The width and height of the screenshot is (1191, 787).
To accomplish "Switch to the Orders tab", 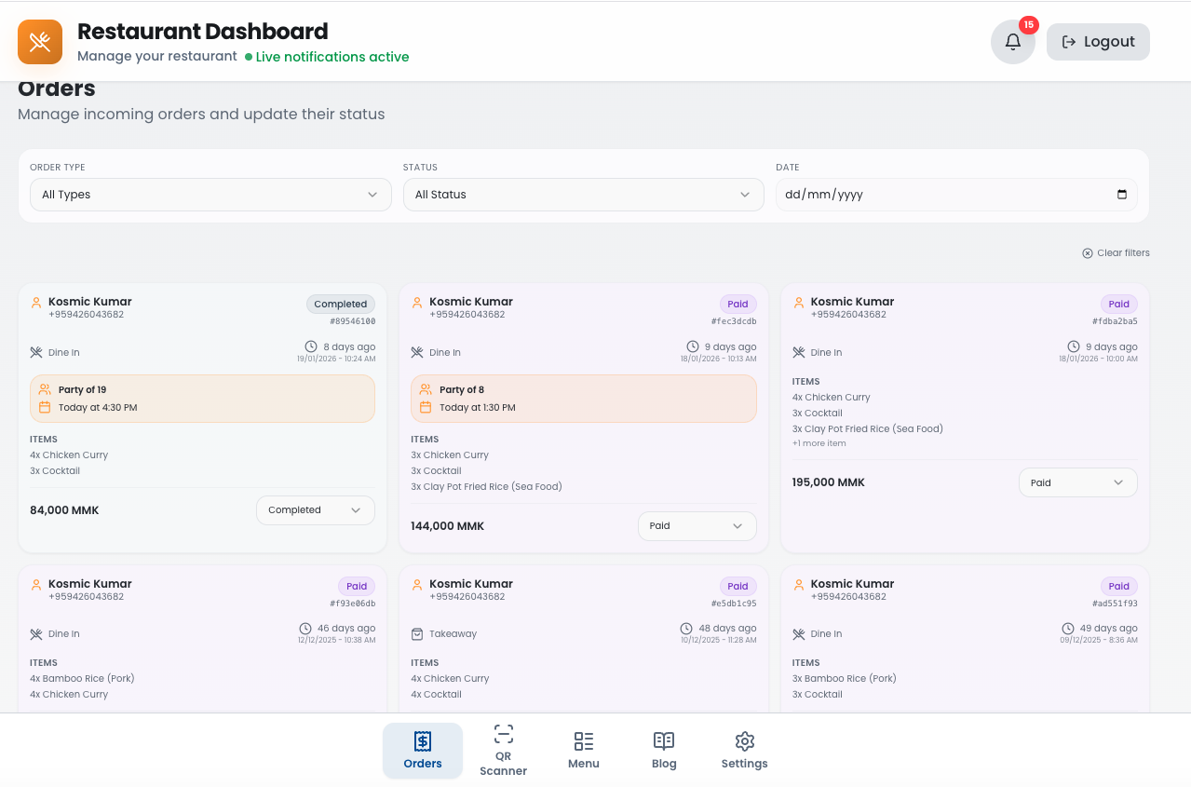I will (x=422, y=750).
